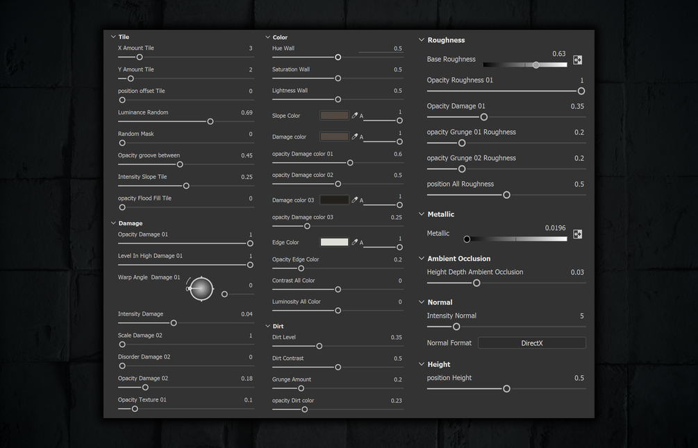
Task: Click the Hue Wall slider handle
Action: coord(338,58)
